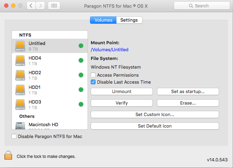Switch to the Volumes tab
233x168 pixels.
click(103, 20)
